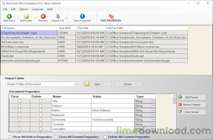
Task: Open the Language menu
Action: pyautogui.click(x=38, y=9)
